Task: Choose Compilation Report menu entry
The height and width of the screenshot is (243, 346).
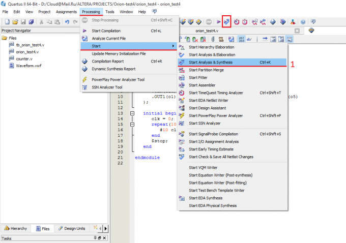Action: [129, 62]
